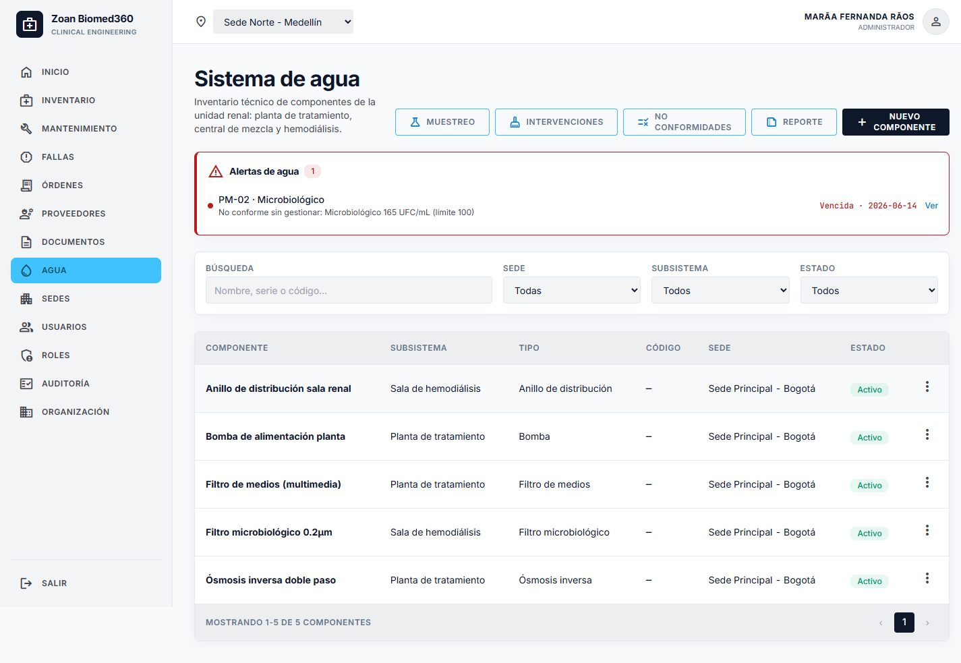The width and height of the screenshot is (961, 663).
Task: Click the alert circle icon for Fallas
Action: (26, 157)
